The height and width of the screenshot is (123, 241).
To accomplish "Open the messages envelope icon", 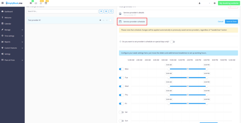I will [36, 3].
